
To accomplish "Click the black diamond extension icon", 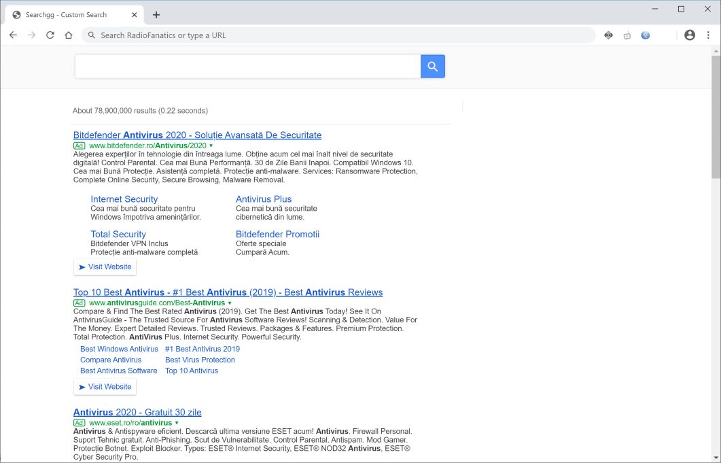I will pyautogui.click(x=608, y=35).
